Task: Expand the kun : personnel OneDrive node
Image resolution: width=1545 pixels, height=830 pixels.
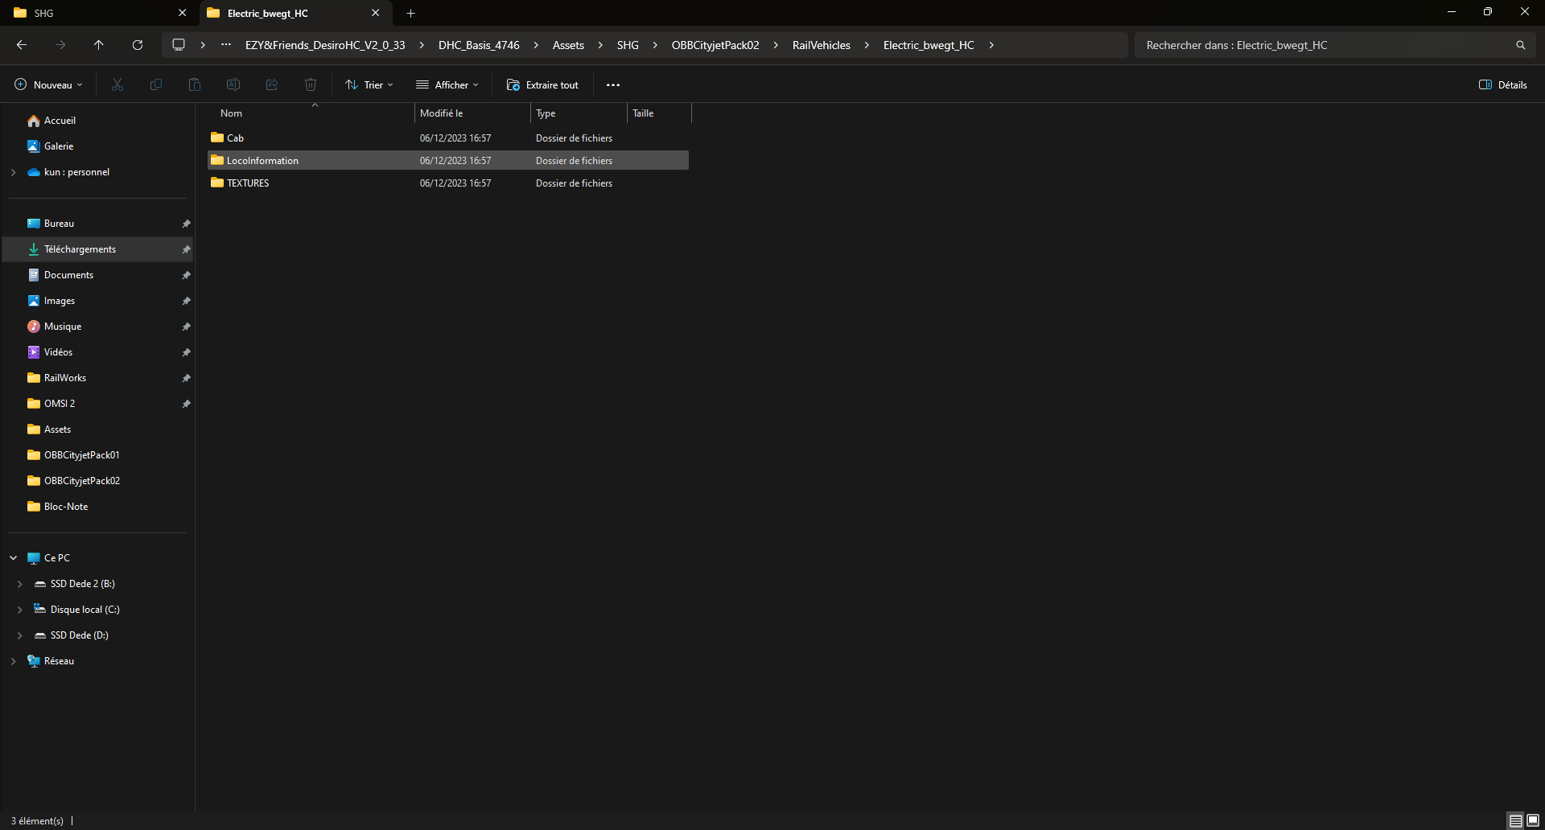Action: point(13,172)
